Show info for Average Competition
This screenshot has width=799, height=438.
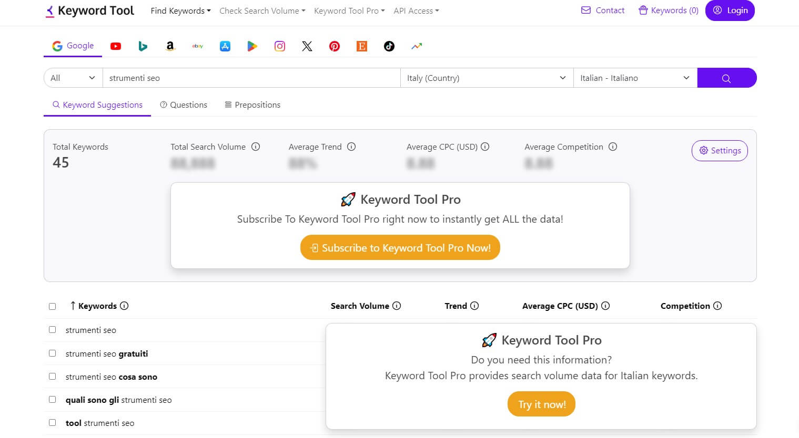click(613, 147)
